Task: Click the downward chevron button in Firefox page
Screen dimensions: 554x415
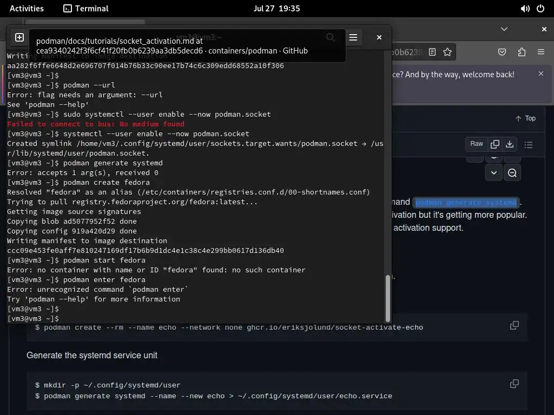Action: click(x=494, y=172)
